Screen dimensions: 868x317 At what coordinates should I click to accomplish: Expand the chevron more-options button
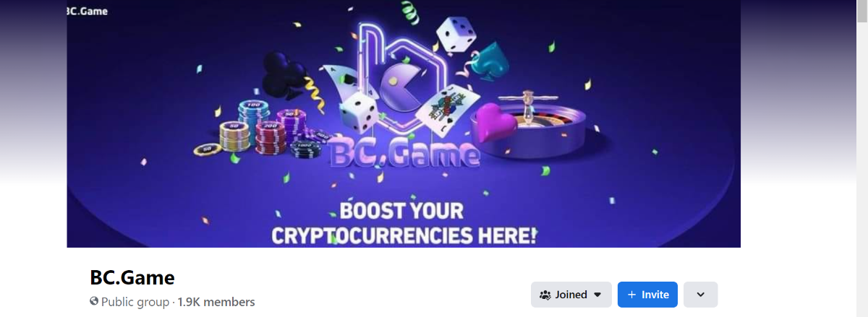(x=700, y=295)
